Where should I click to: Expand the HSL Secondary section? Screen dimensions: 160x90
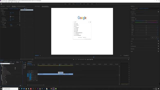pyautogui.click(x=132, y=49)
